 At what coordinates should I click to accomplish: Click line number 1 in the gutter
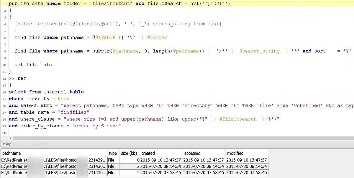click(4, 3)
